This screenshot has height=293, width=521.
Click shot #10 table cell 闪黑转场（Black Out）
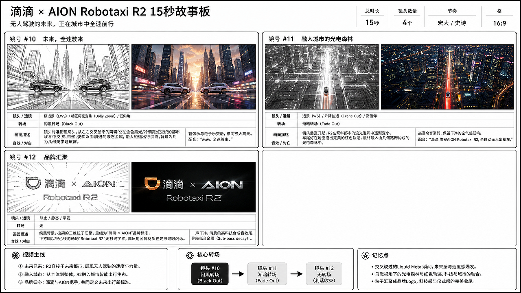(x=63, y=124)
